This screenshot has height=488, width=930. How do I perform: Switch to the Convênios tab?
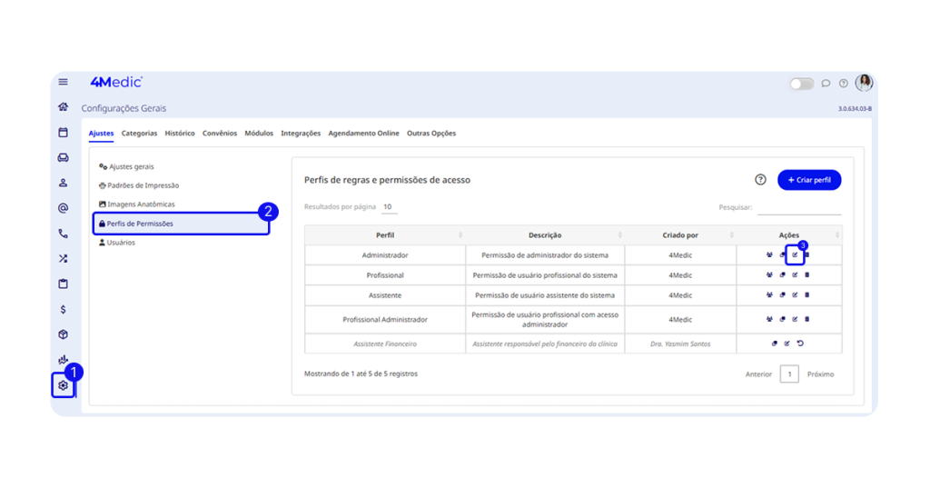click(x=219, y=134)
